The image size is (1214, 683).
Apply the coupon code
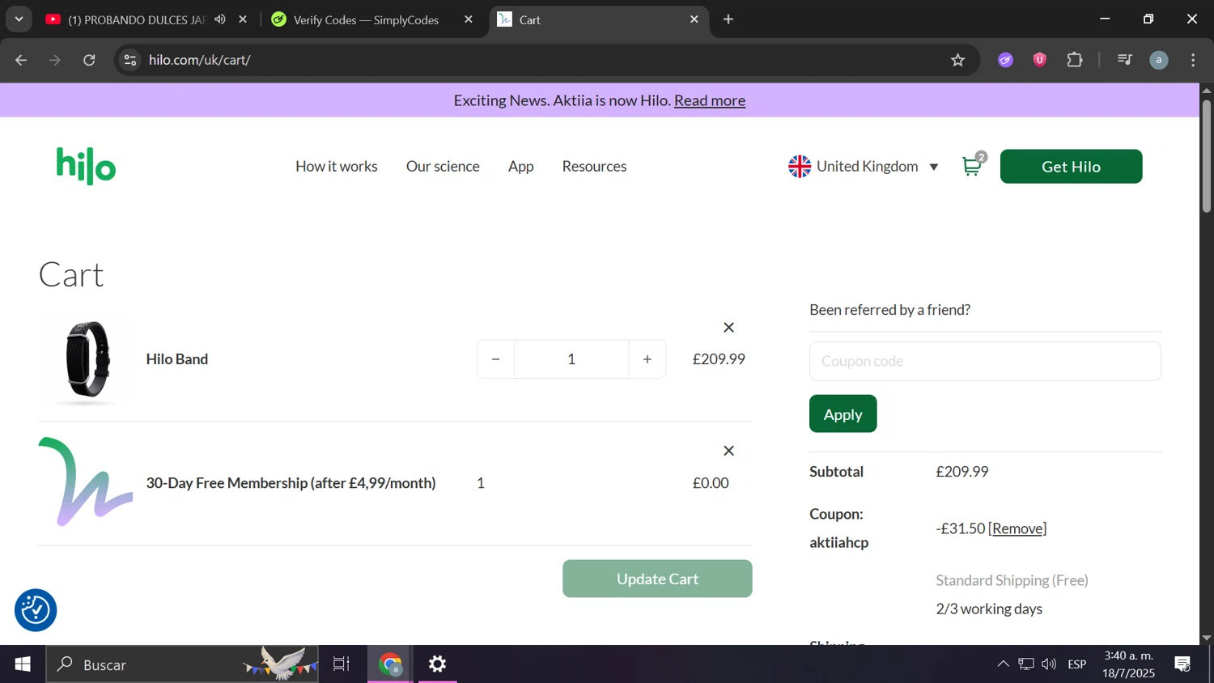[843, 414]
